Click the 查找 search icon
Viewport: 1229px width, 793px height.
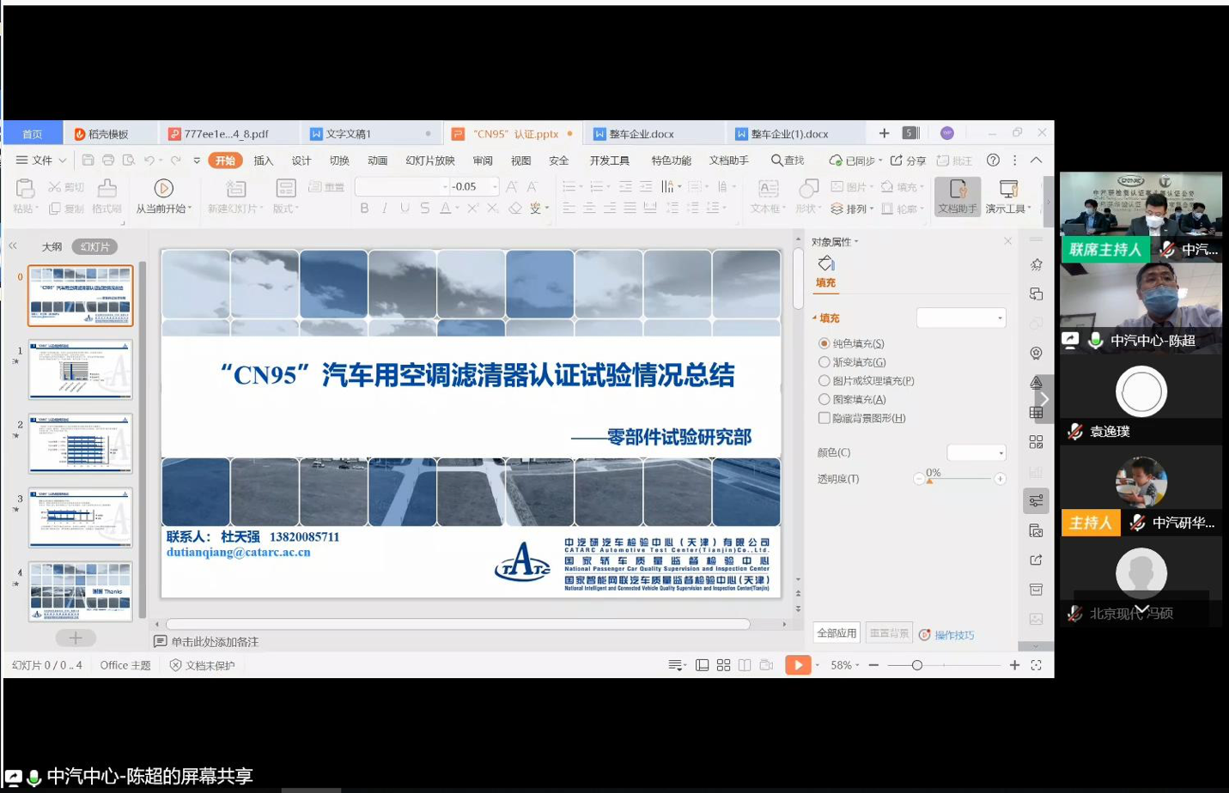tap(776, 160)
